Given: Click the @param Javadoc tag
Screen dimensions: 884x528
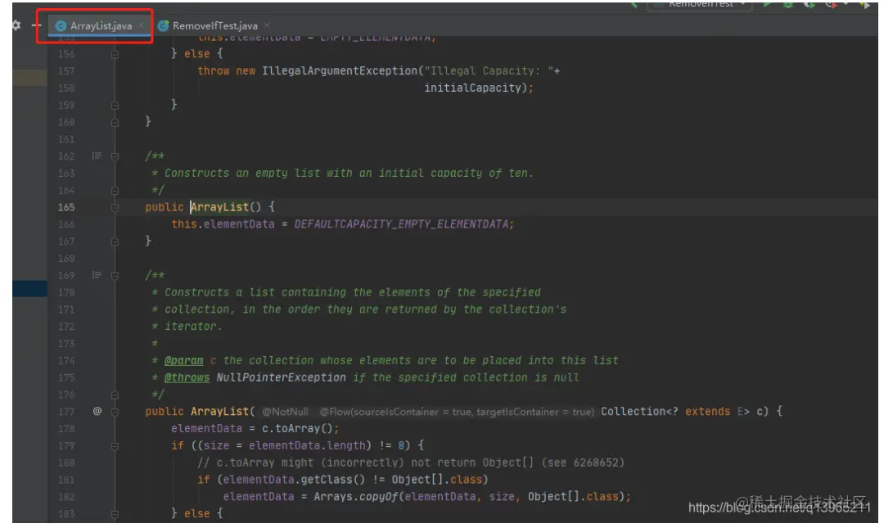Looking at the screenshot, I should (x=184, y=360).
